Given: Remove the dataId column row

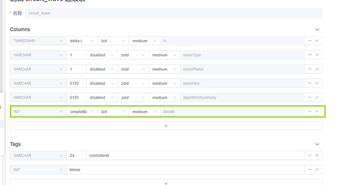Looking at the screenshot, I should tap(310, 112).
